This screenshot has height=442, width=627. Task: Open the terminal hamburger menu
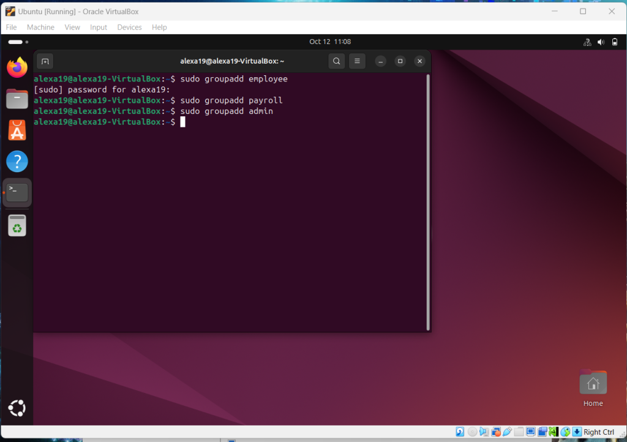click(357, 61)
